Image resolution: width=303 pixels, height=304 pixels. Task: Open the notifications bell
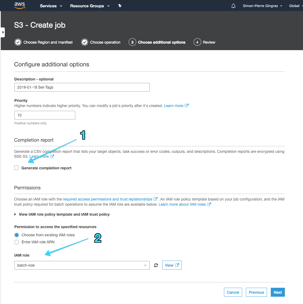[233, 5]
